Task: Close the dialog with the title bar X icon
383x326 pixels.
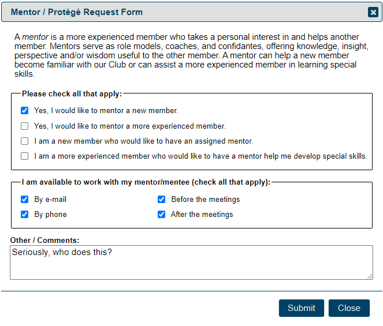Action: pos(373,12)
